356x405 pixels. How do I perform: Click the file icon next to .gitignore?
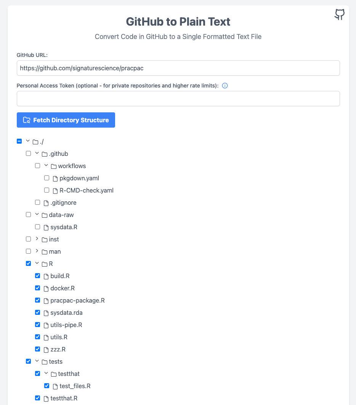point(46,202)
